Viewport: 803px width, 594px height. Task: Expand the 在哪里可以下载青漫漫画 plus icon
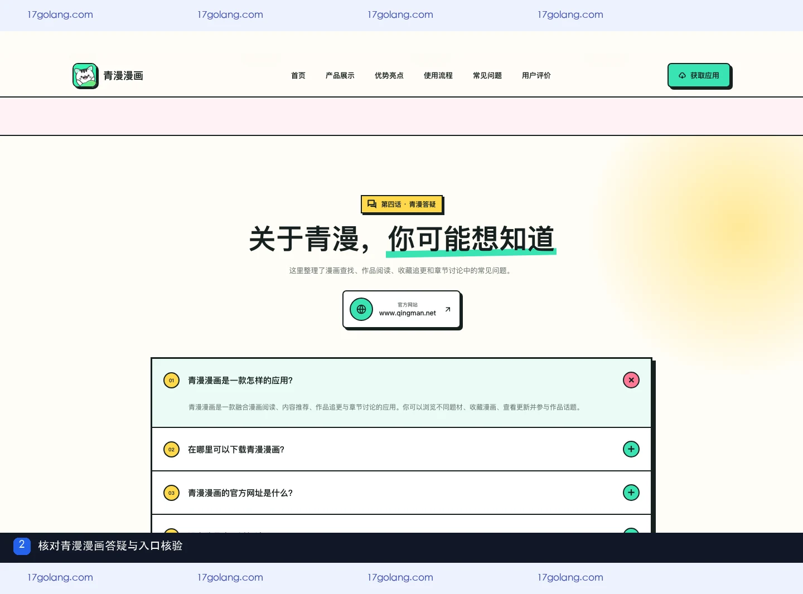631,449
